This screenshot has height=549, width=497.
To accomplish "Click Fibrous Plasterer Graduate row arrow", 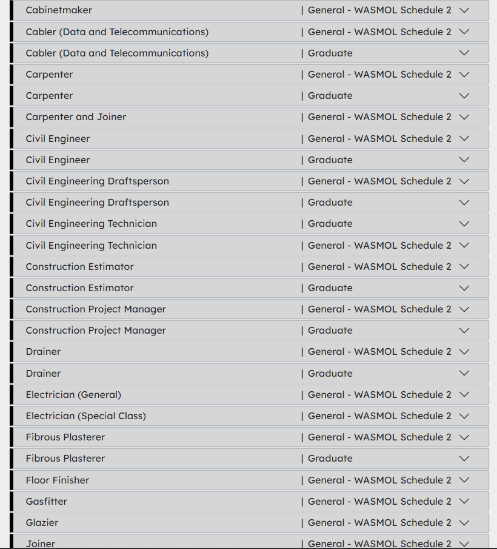I will (464, 459).
